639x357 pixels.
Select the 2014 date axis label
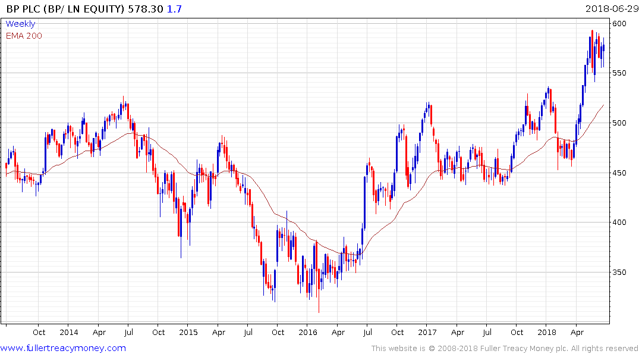[x=69, y=332]
